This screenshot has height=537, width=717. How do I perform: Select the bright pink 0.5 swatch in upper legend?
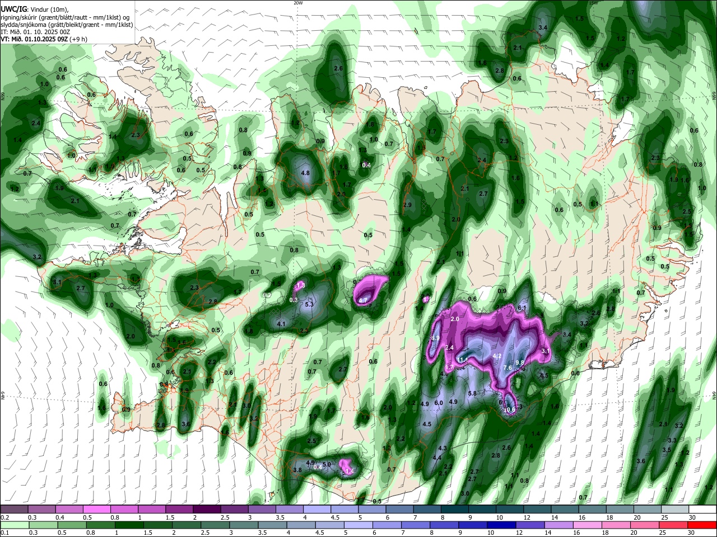point(96,509)
